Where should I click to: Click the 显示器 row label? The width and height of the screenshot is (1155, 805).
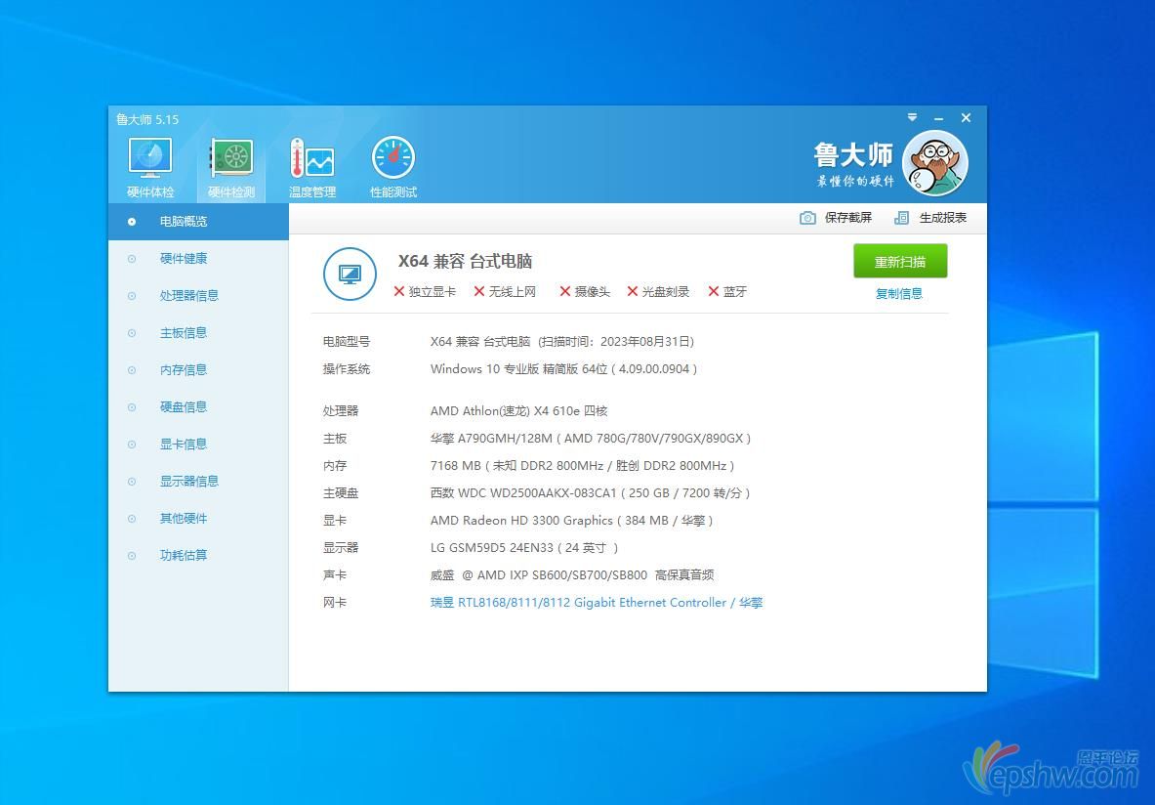tap(341, 548)
